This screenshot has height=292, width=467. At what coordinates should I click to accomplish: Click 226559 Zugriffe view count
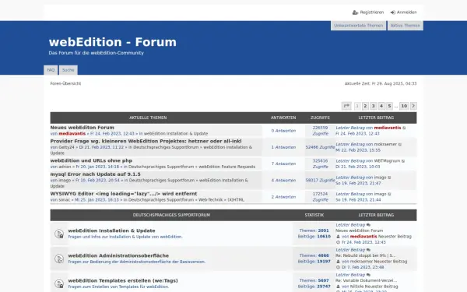[320, 131]
